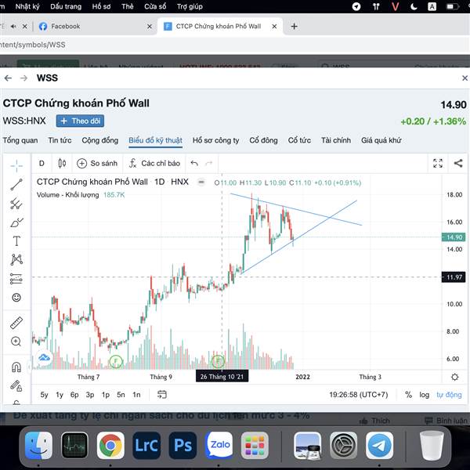Select the XABCD pattern tool
Image resolution: width=470 pixels, height=470 pixels.
(16, 259)
